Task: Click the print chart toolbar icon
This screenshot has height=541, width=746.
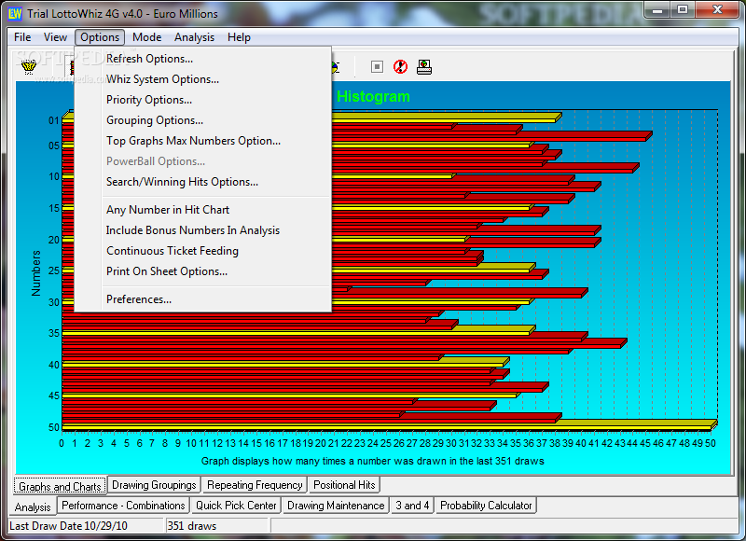Action: click(x=424, y=67)
